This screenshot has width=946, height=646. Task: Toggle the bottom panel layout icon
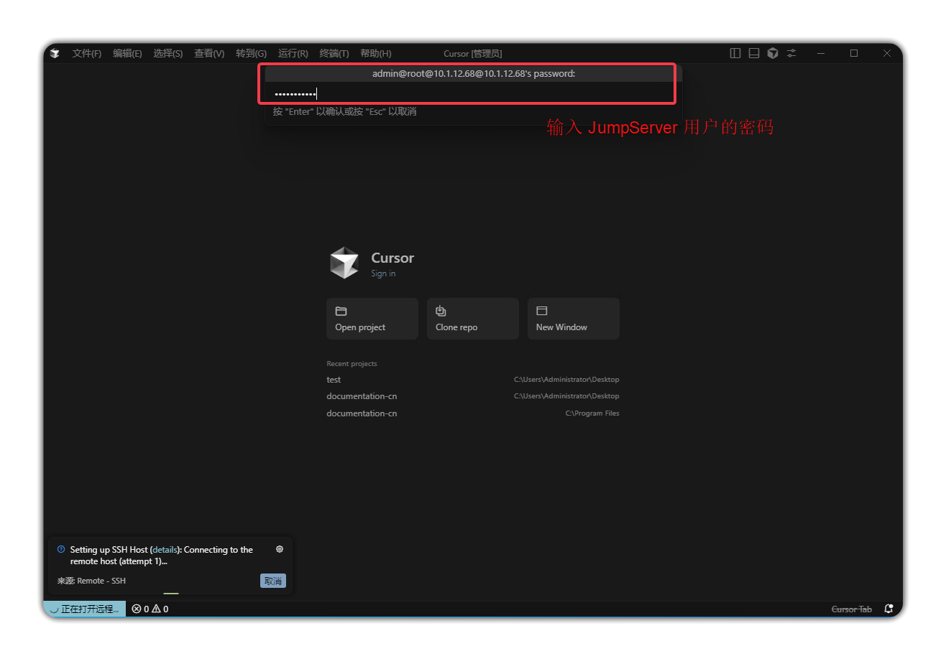pyautogui.click(x=753, y=53)
